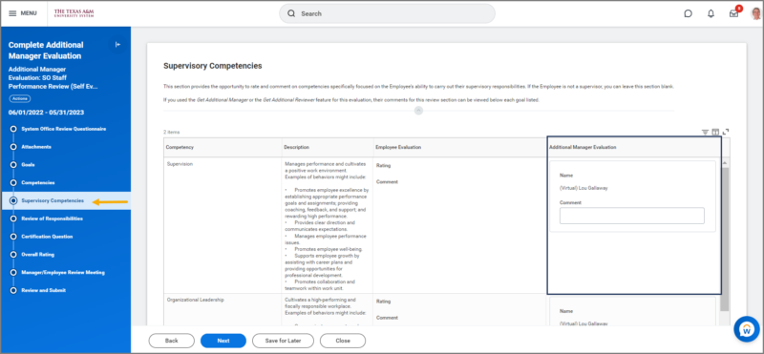Click the Back button
Image resolution: width=764 pixels, height=354 pixels.
click(x=172, y=341)
